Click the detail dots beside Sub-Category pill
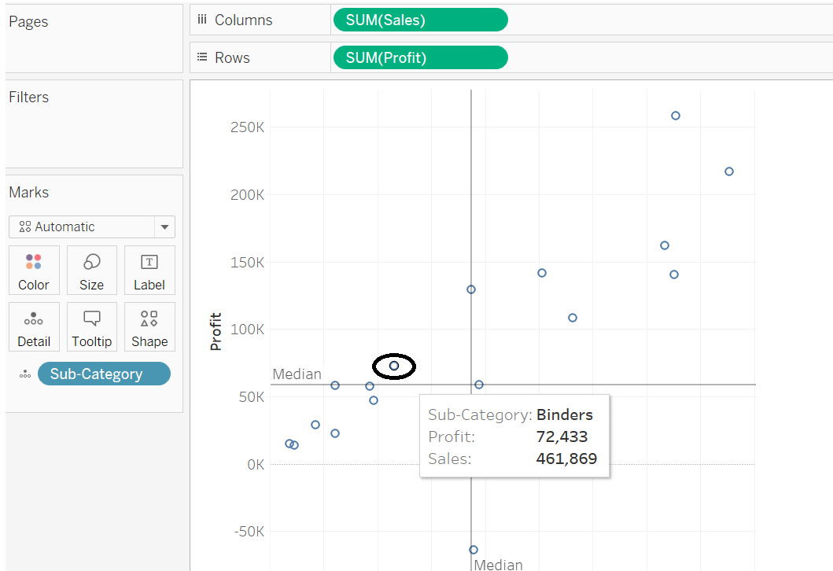This screenshot has height=571, width=833. click(24, 374)
